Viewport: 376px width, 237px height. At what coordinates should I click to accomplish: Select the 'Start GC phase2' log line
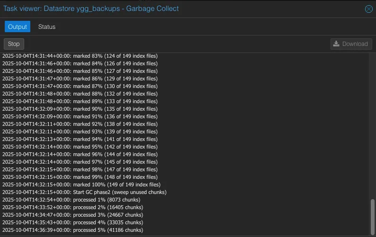click(84, 192)
